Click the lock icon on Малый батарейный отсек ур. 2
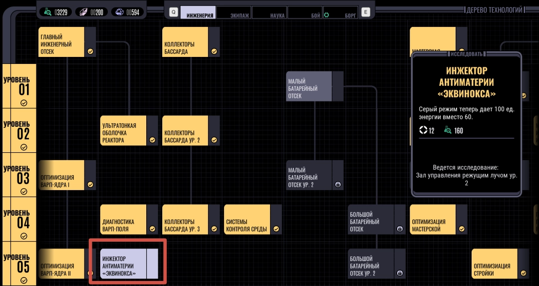Screen dimensions: 539x286 (x=337, y=185)
